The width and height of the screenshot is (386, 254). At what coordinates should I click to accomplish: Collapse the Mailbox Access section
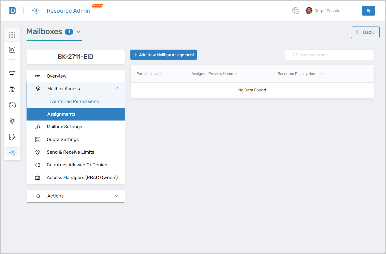[x=117, y=89]
